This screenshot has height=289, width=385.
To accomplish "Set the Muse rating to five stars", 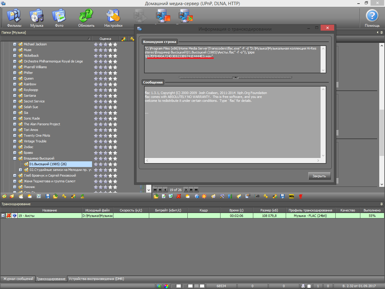I will tap(115, 50).
